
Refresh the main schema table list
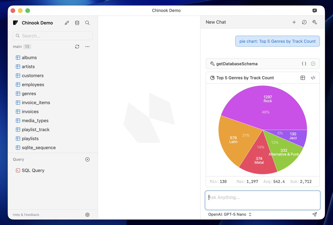coord(77,47)
